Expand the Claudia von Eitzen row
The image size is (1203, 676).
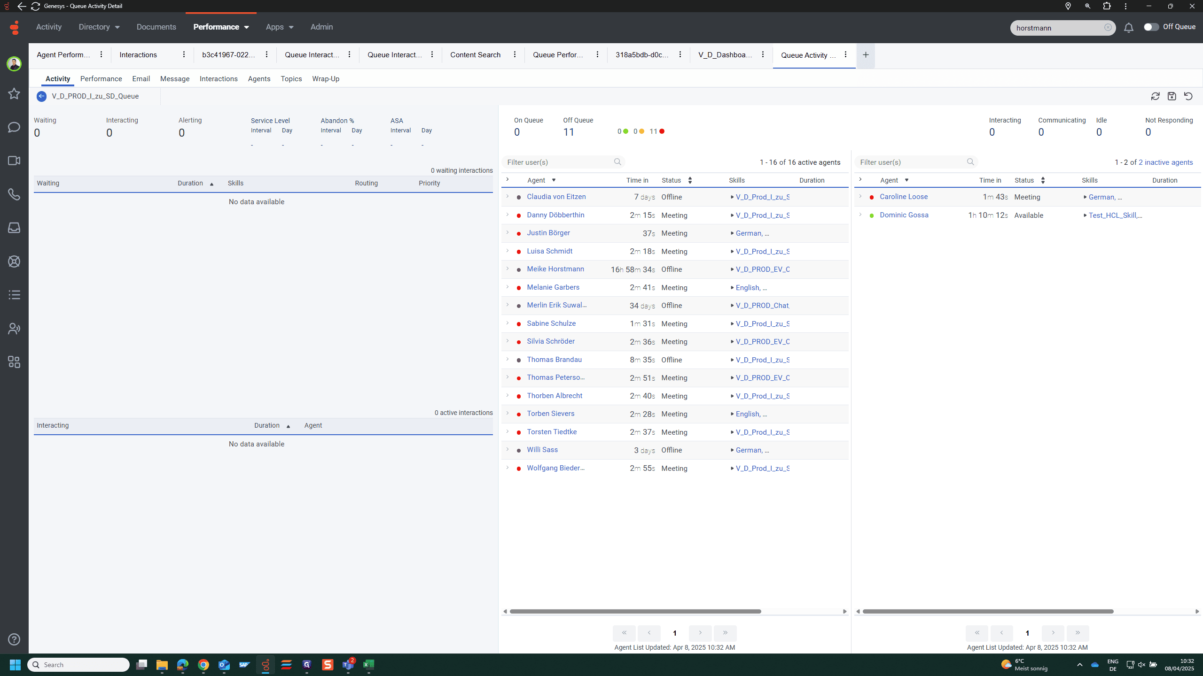(507, 197)
